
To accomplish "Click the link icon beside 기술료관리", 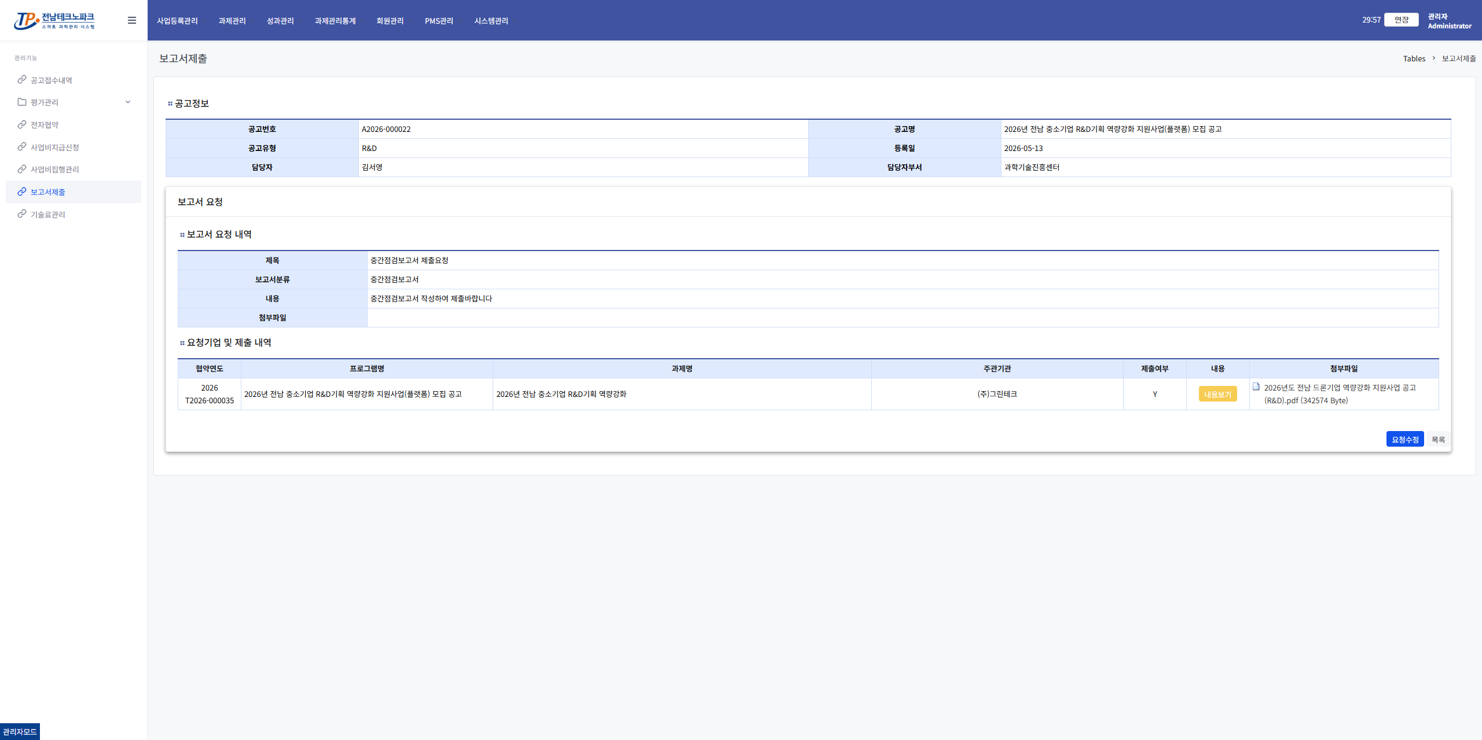I will coord(22,213).
